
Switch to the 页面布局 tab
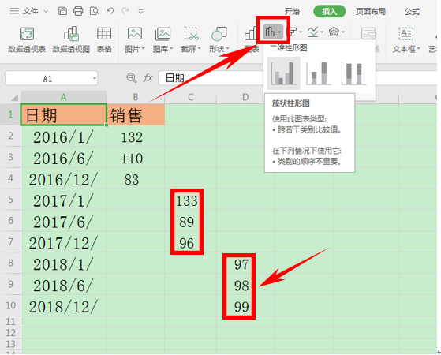371,12
